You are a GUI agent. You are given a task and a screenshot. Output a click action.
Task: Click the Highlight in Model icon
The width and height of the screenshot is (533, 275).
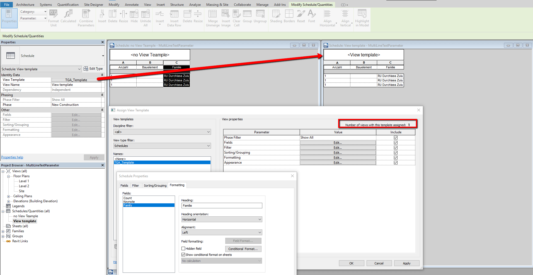coord(362,17)
